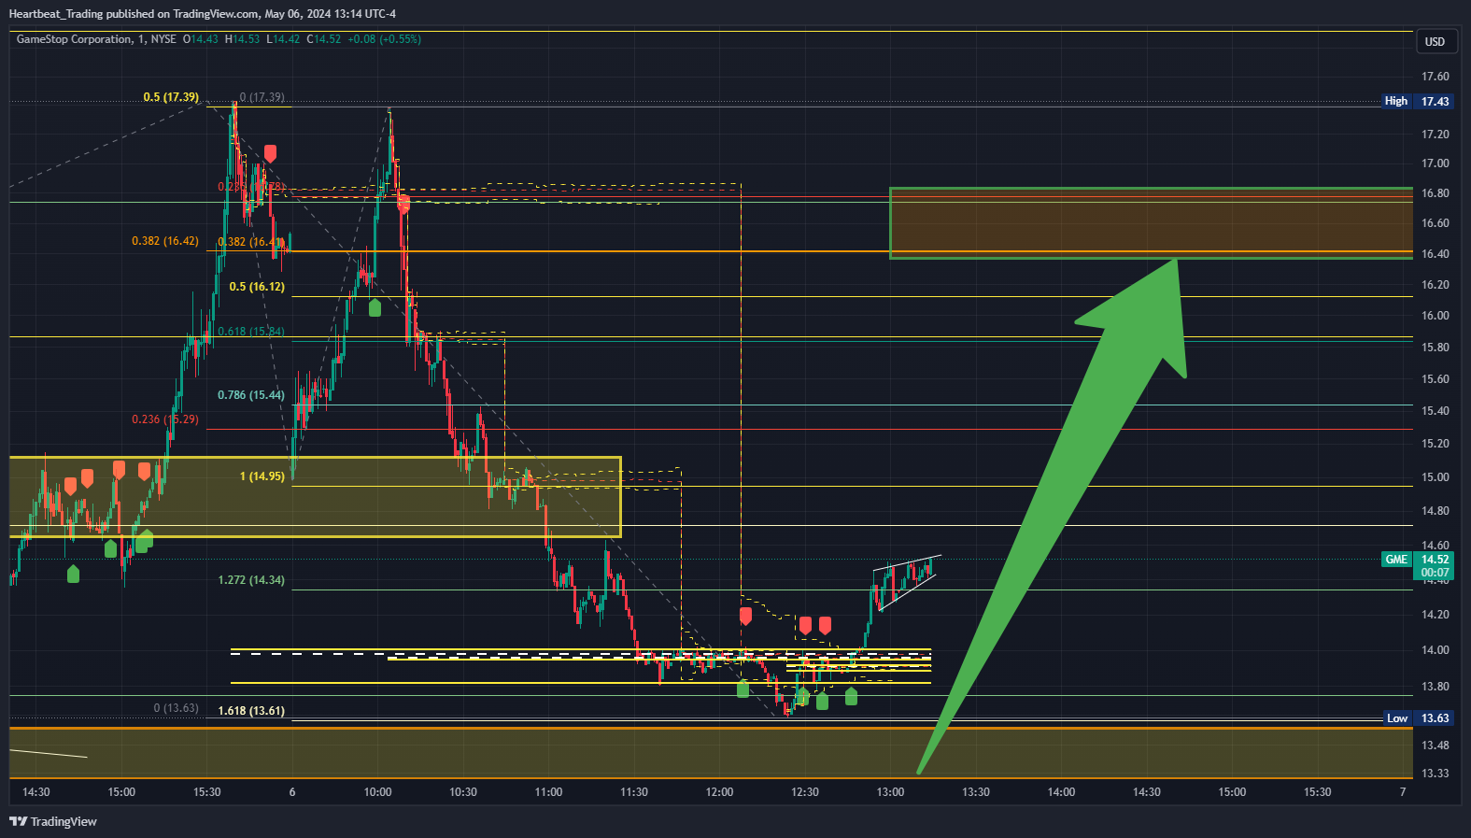Click the 17.00 price axis tick
The width and height of the screenshot is (1471, 838).
pos(1436,163)
